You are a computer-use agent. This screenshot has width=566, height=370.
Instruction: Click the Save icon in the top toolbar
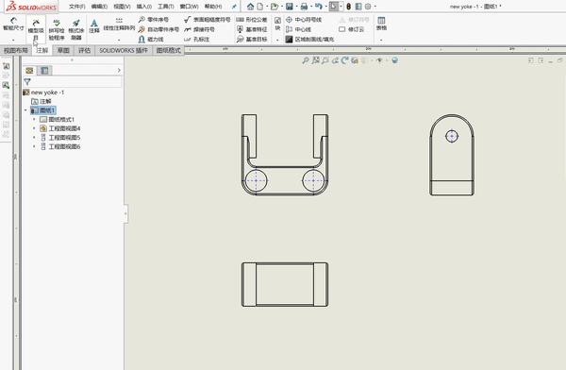pos(290,7)
